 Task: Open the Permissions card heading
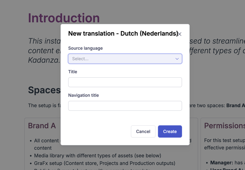point(225,126)
